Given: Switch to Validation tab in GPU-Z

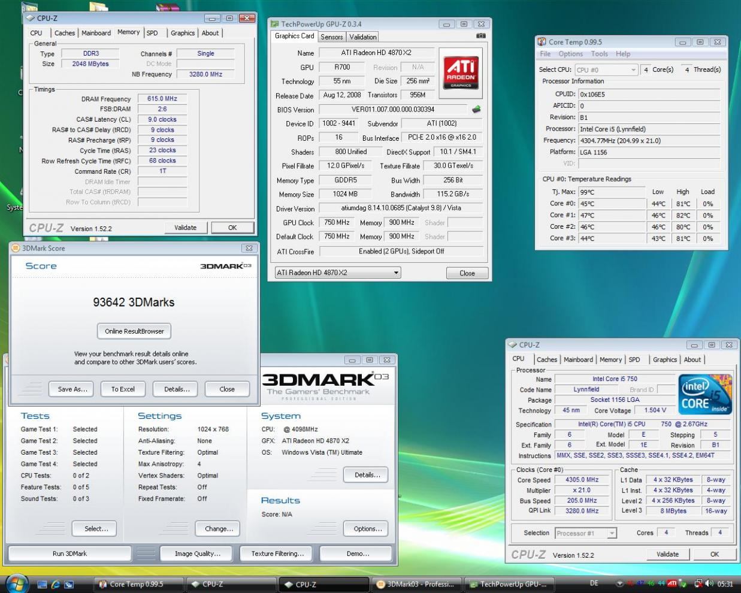Looking at the screenshot, I should 363,37.
